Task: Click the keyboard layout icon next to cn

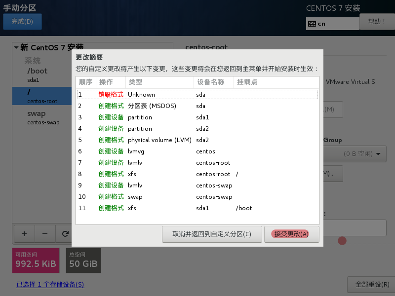Action: pos(312,24)
